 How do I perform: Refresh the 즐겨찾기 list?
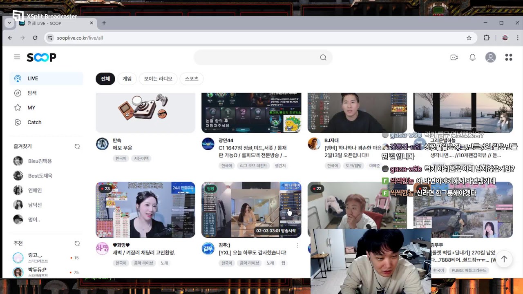pyautogui.click(x=77, y=146)
